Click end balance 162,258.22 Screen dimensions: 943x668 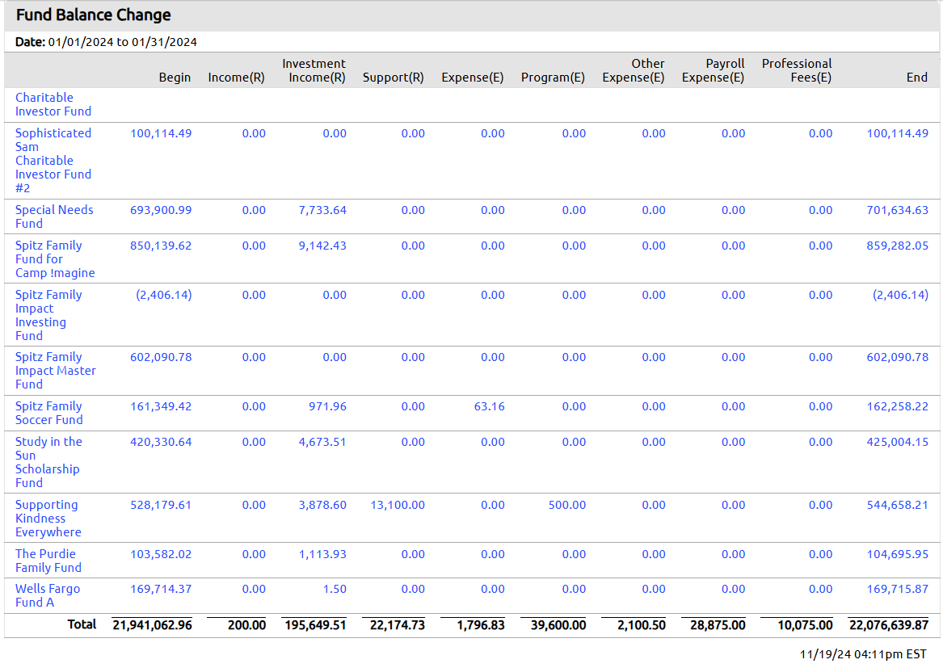pos(897,406)
